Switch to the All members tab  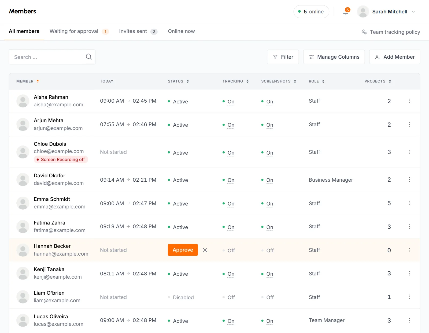[x=24, y=31]
